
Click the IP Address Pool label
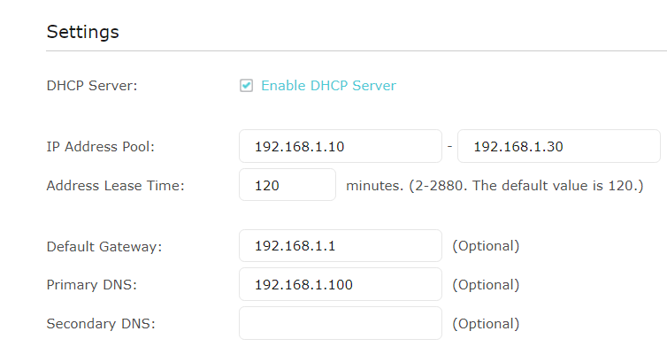[x=100, y=147]
